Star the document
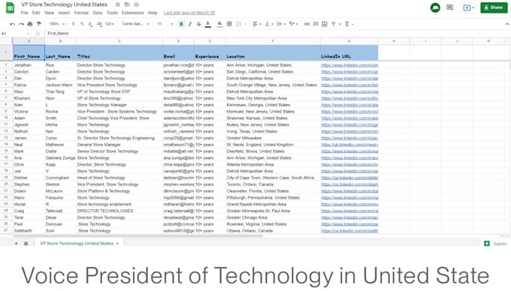Image resolution: width=511 pixels, height=291 pixels. tap(118, 4)
